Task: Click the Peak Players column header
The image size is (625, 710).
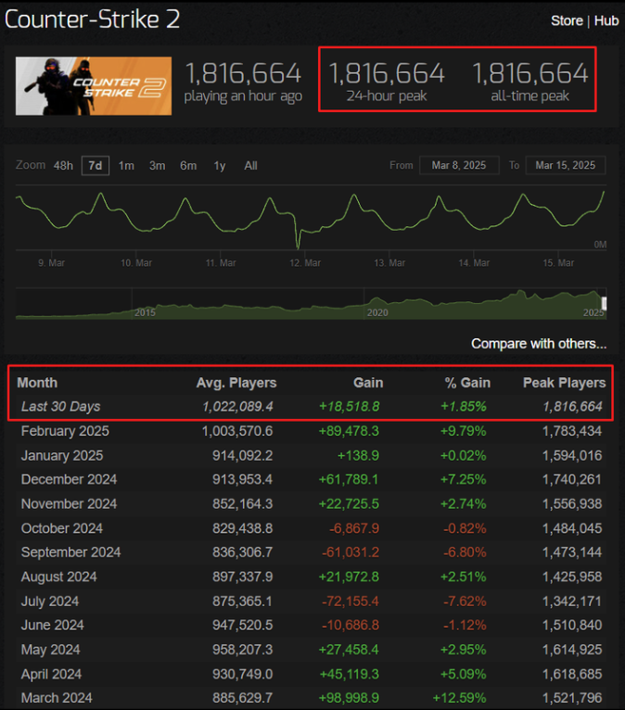Action: click(564, 383)
